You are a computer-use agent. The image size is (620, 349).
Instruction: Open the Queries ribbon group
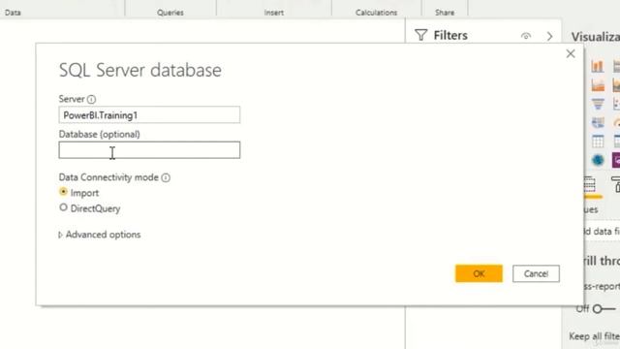170,13
